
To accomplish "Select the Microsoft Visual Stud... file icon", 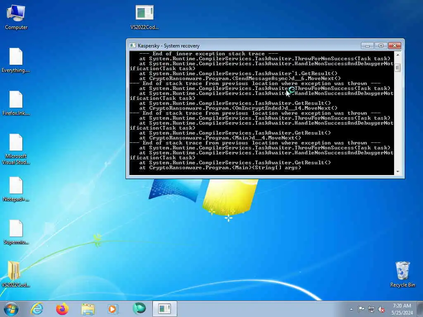I will pos(16,149).
